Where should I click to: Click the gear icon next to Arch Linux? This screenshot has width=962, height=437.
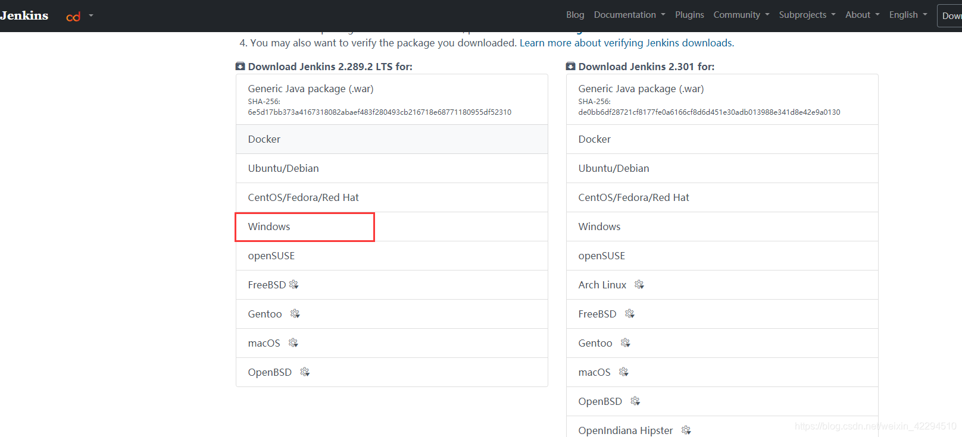point(639,285)
